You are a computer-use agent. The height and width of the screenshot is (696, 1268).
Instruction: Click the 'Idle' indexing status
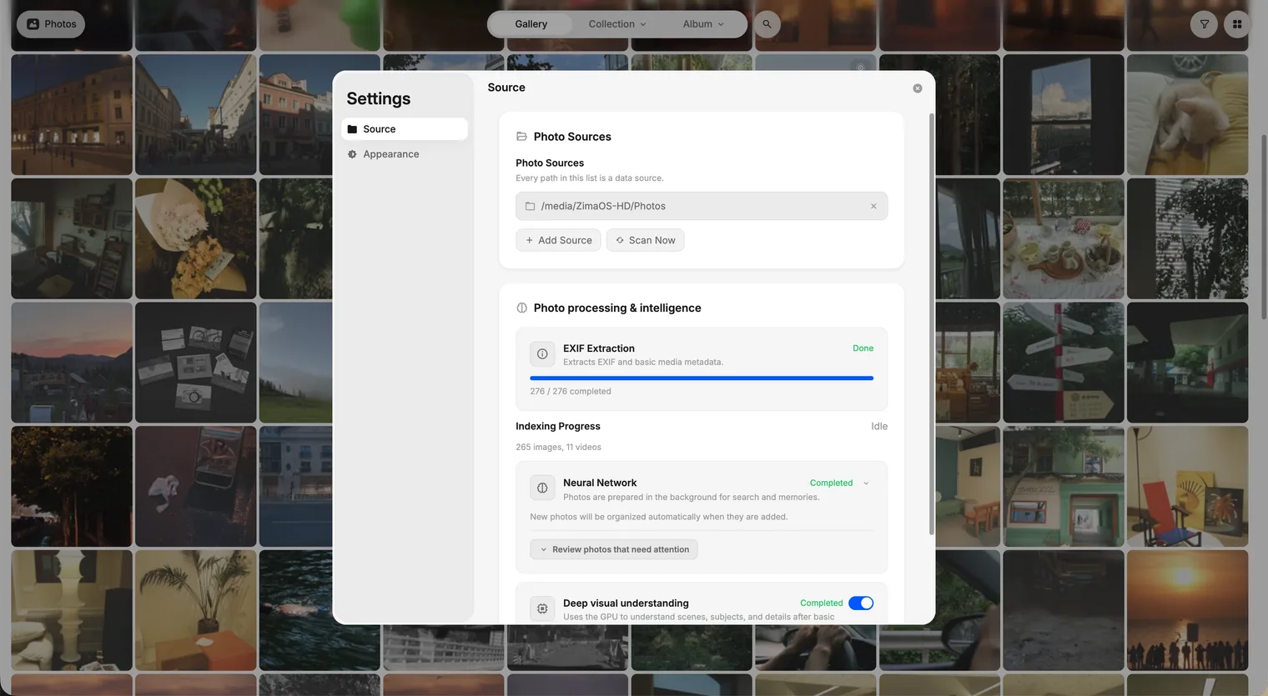879,426
